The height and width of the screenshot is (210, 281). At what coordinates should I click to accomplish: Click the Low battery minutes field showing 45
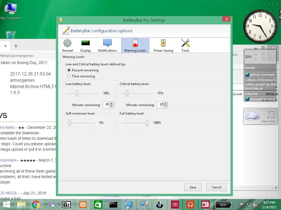point(106,105)
